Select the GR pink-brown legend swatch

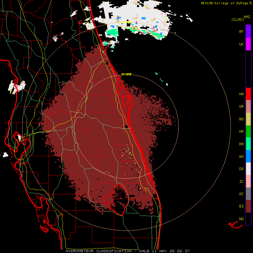click(248, 107)
